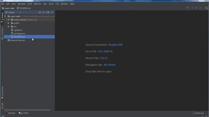Click the Project panel title icon
This screenshot has width=209, height=117.
[x=7, y=12]
